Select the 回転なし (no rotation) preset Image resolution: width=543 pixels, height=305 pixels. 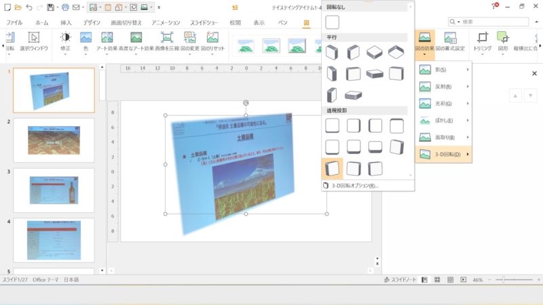point(332,21)
